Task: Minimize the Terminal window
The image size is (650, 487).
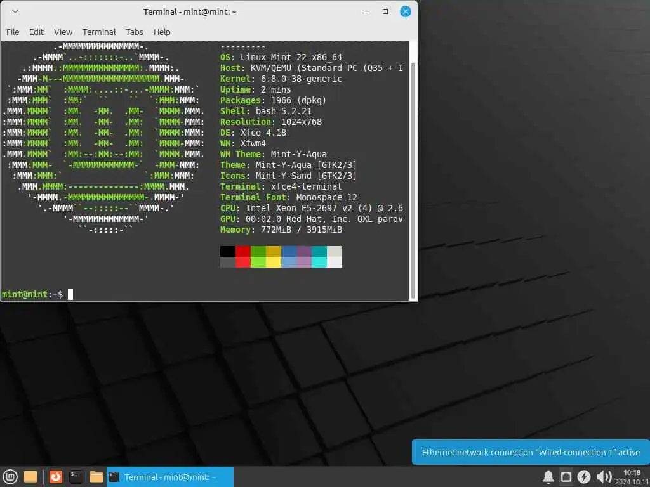Action: coord(365,11)
